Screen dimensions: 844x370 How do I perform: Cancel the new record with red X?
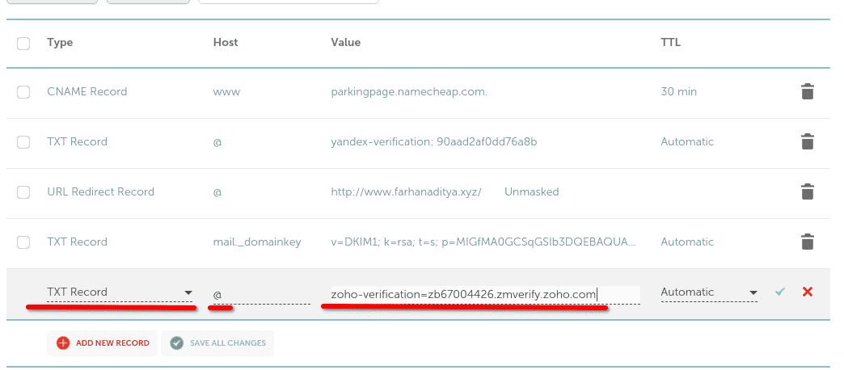coord(808,292)
